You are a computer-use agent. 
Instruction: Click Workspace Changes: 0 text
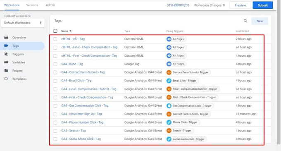(x=210, y=5)
